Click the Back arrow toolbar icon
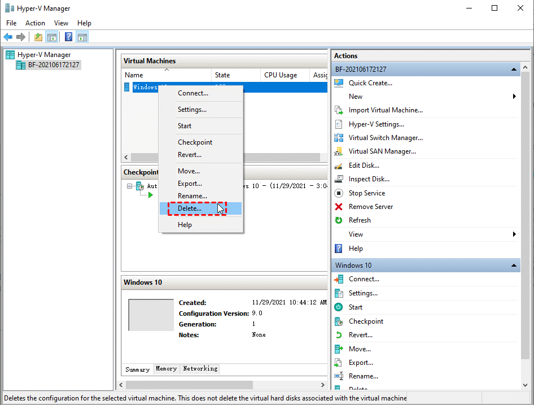534x405 pixels. [8, 37]
